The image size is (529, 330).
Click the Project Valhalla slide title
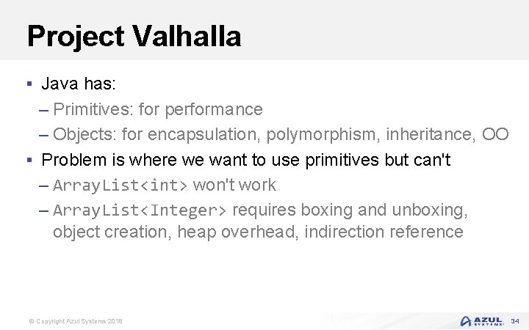[x=134, y=36]
